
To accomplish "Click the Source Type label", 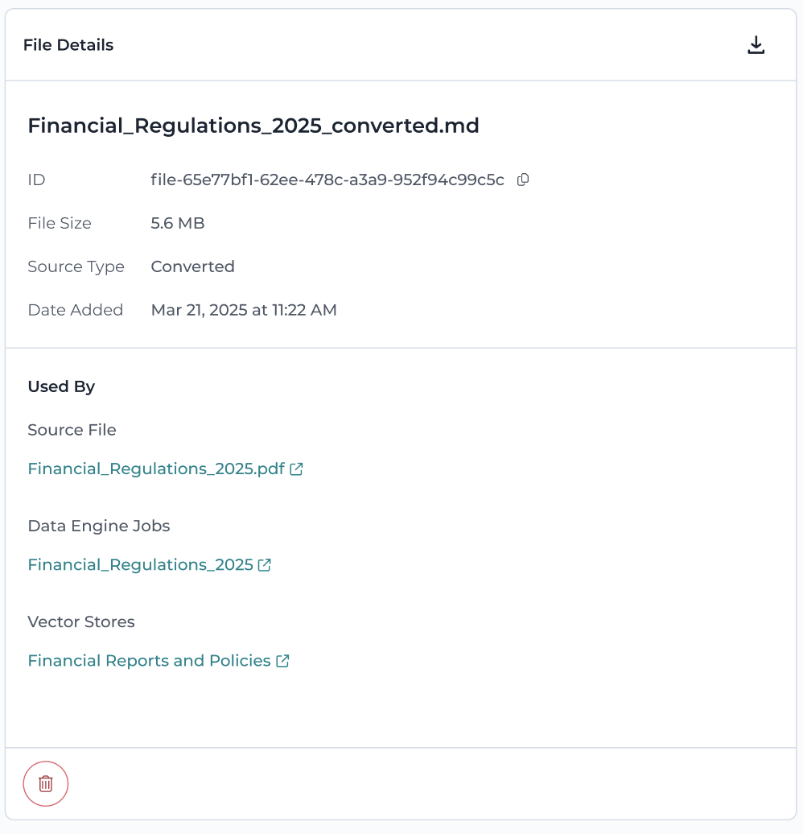I will click(x=76, y=266).
